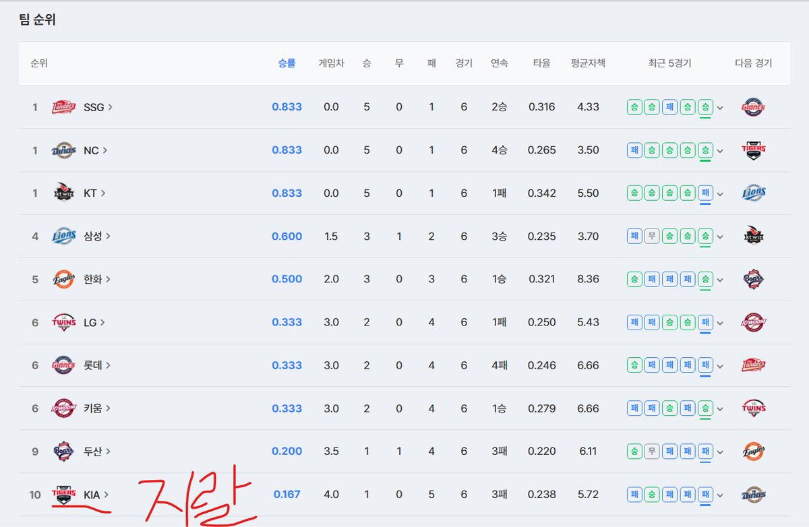The height and width of the screenshot is (527, 809).
Task: Open the KT team page link
Action: click(x=94, y=193)
